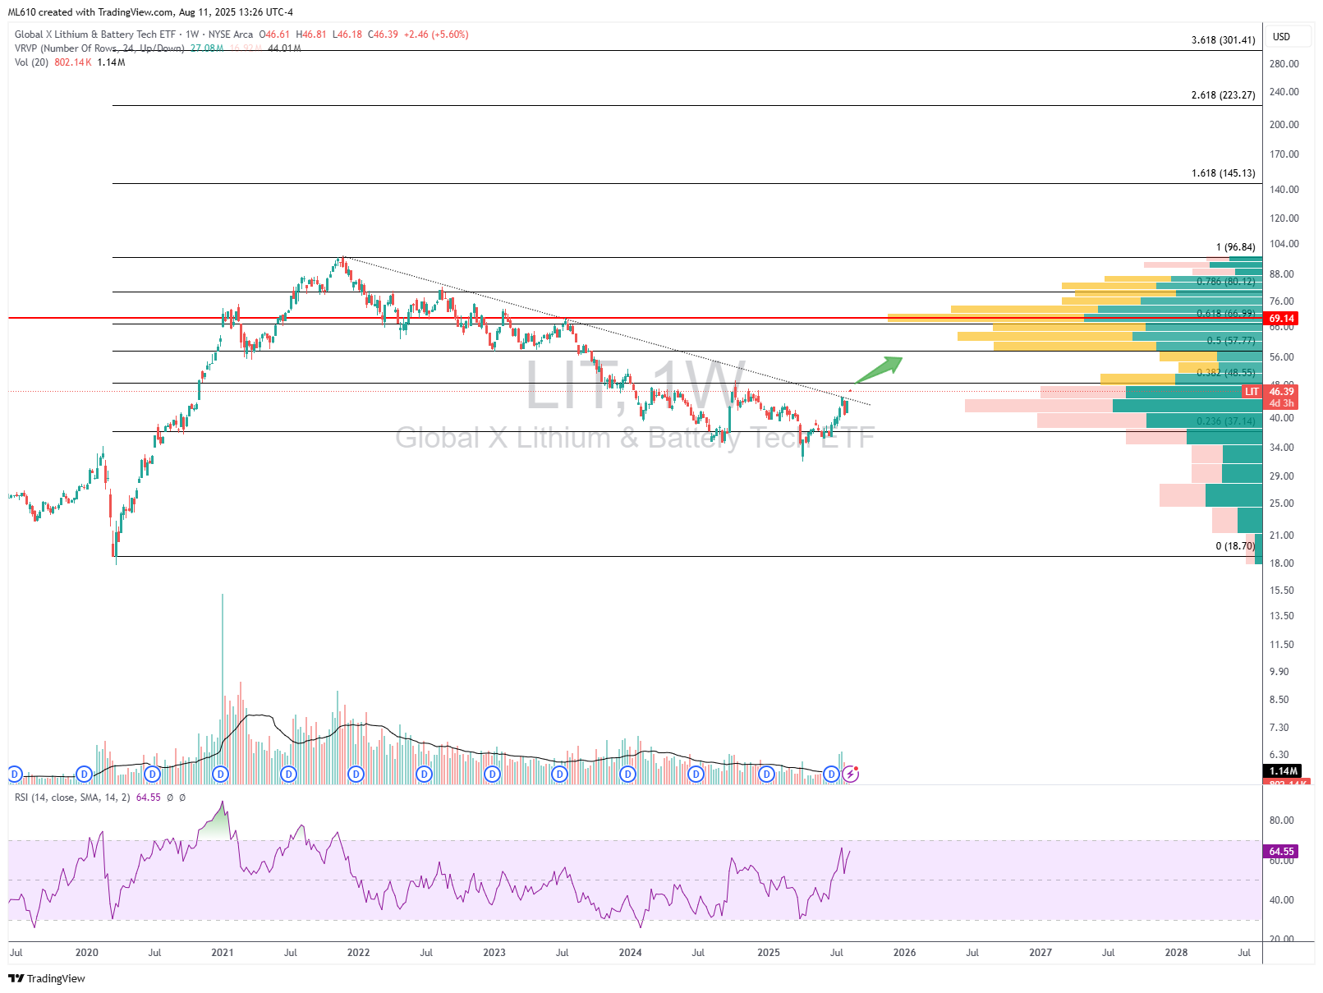
Task: Click the ML610 created with TradingView.com header
Action: [150, 12]
